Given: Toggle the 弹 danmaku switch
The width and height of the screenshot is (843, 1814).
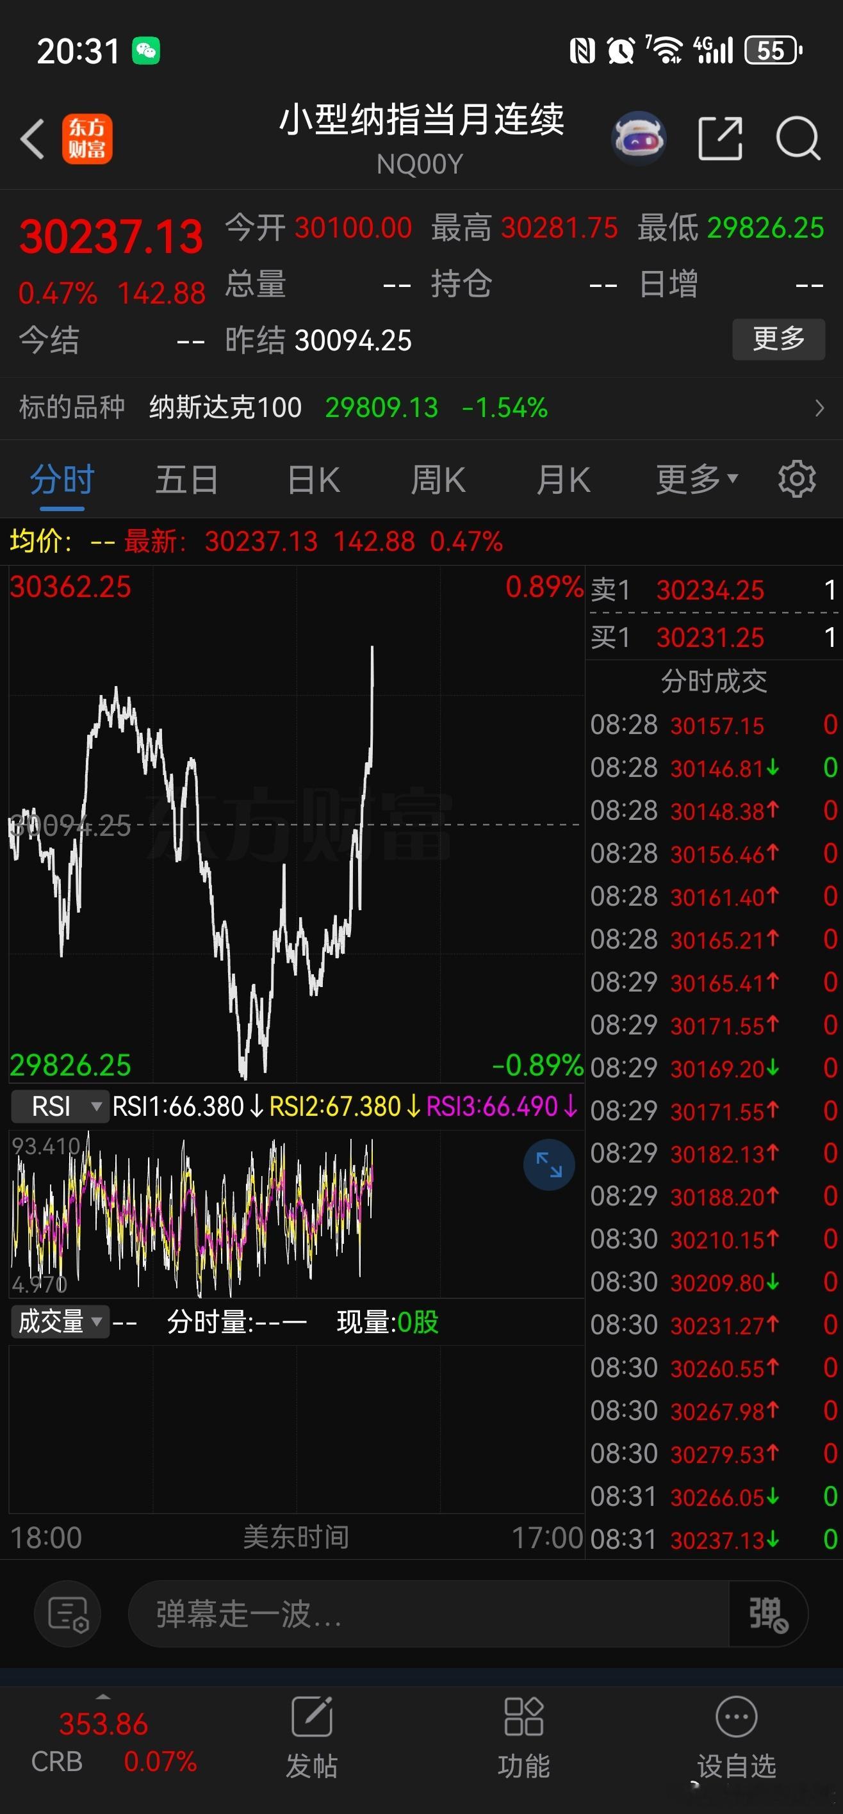Looking at the screenshot, I should tap(768, 1614).
